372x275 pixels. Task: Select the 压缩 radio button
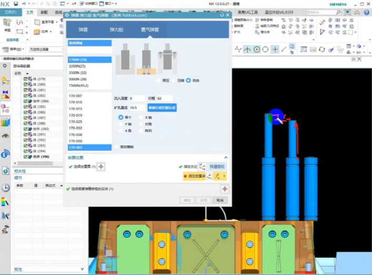(x=174, y=80)
